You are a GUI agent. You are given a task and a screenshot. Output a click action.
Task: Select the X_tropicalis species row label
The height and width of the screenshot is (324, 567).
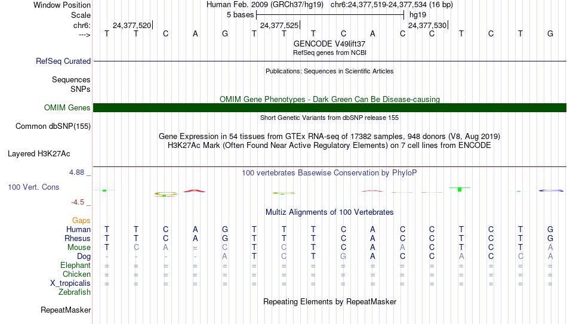70,283
